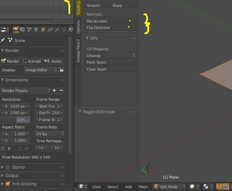232x191 pixels.
Task: Click the Clear Seam button
Action: click(x=110, y=69)
